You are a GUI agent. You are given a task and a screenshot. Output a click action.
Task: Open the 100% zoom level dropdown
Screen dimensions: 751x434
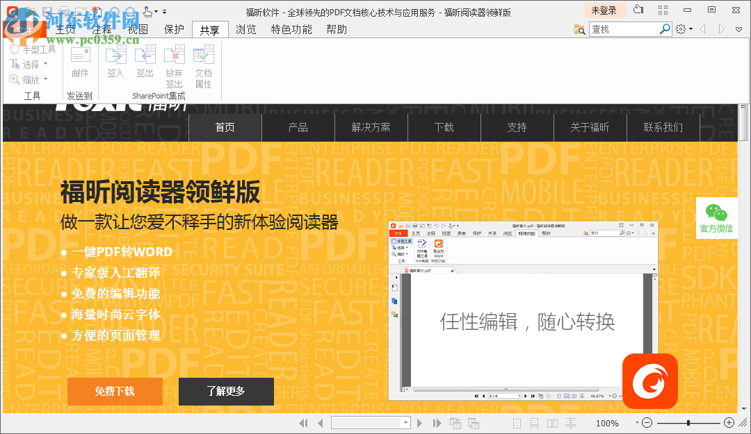636,423
